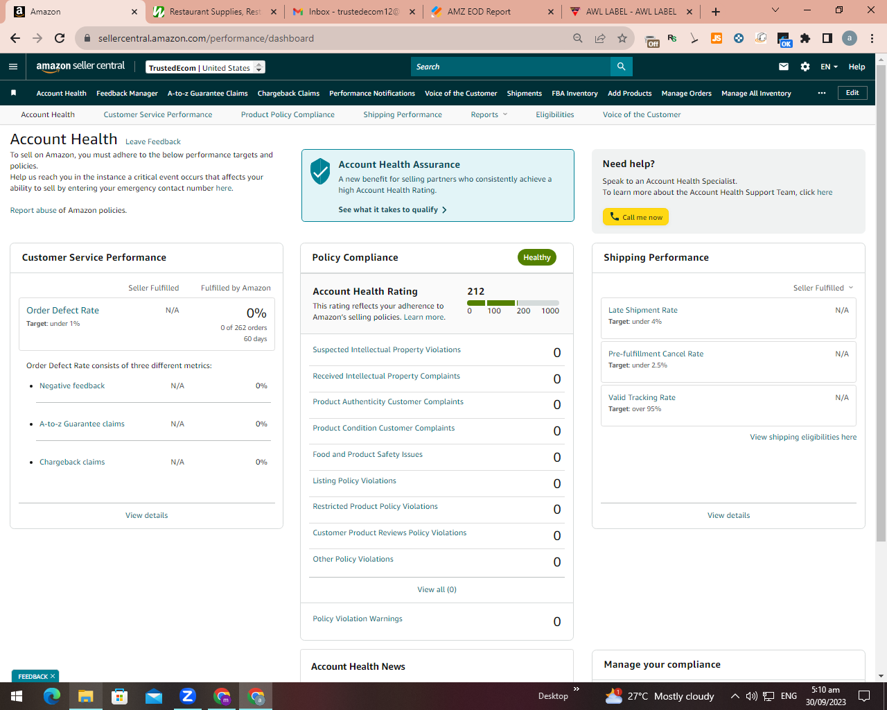This screenshot has width=887, height=710.
Task: Close the FEEDBACK tab with its X
Action: coord(52,676)
